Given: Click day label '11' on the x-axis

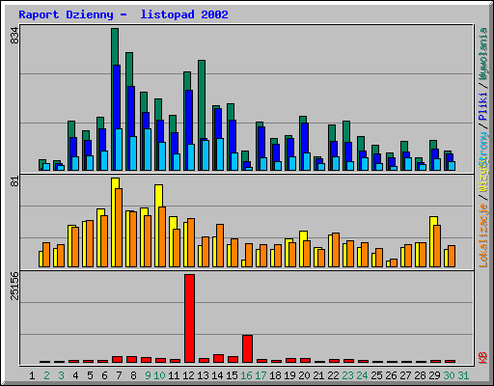Looking at the screenshot, I should point(174,375).
